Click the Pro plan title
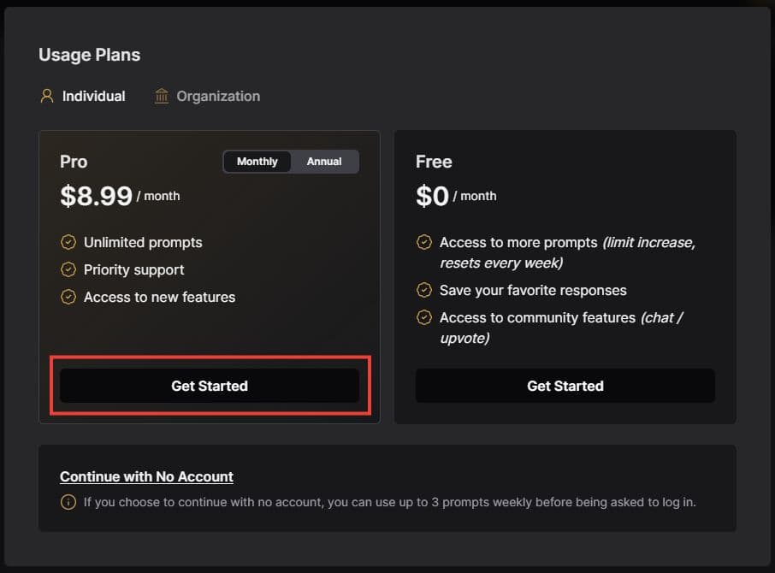 74,162
